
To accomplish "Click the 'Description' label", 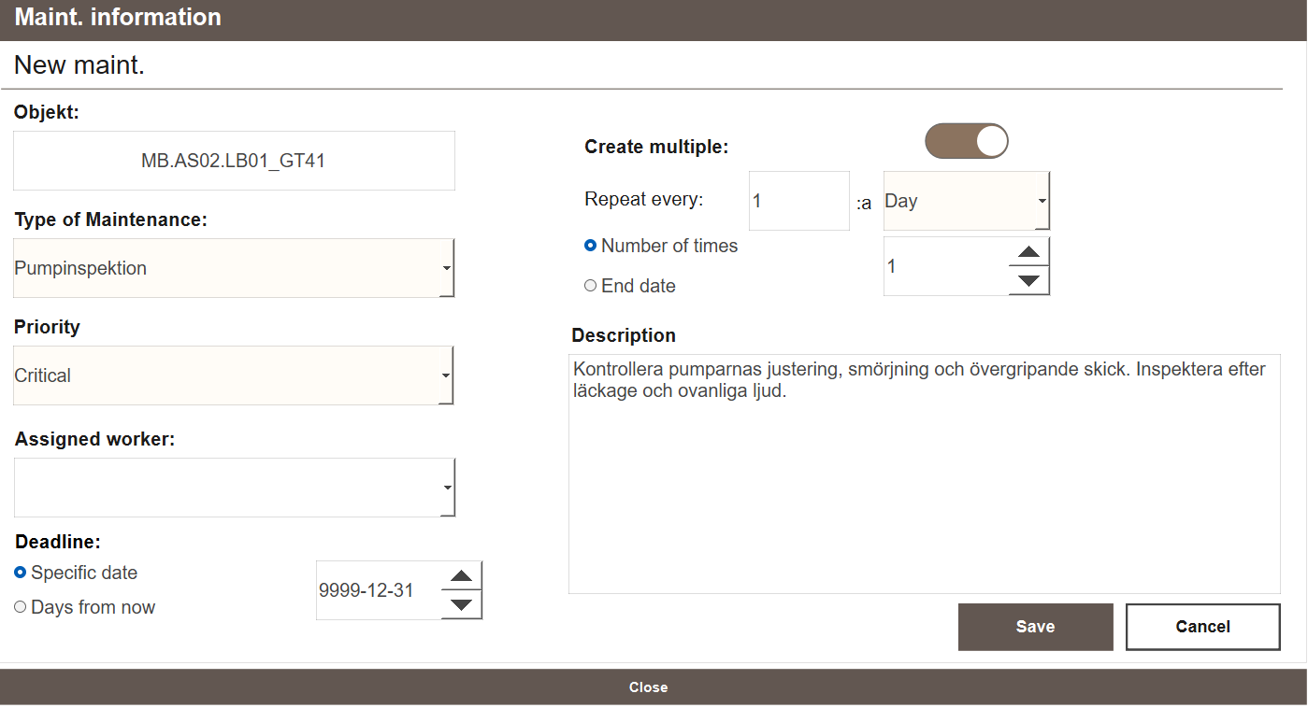I will coord(624,335).
